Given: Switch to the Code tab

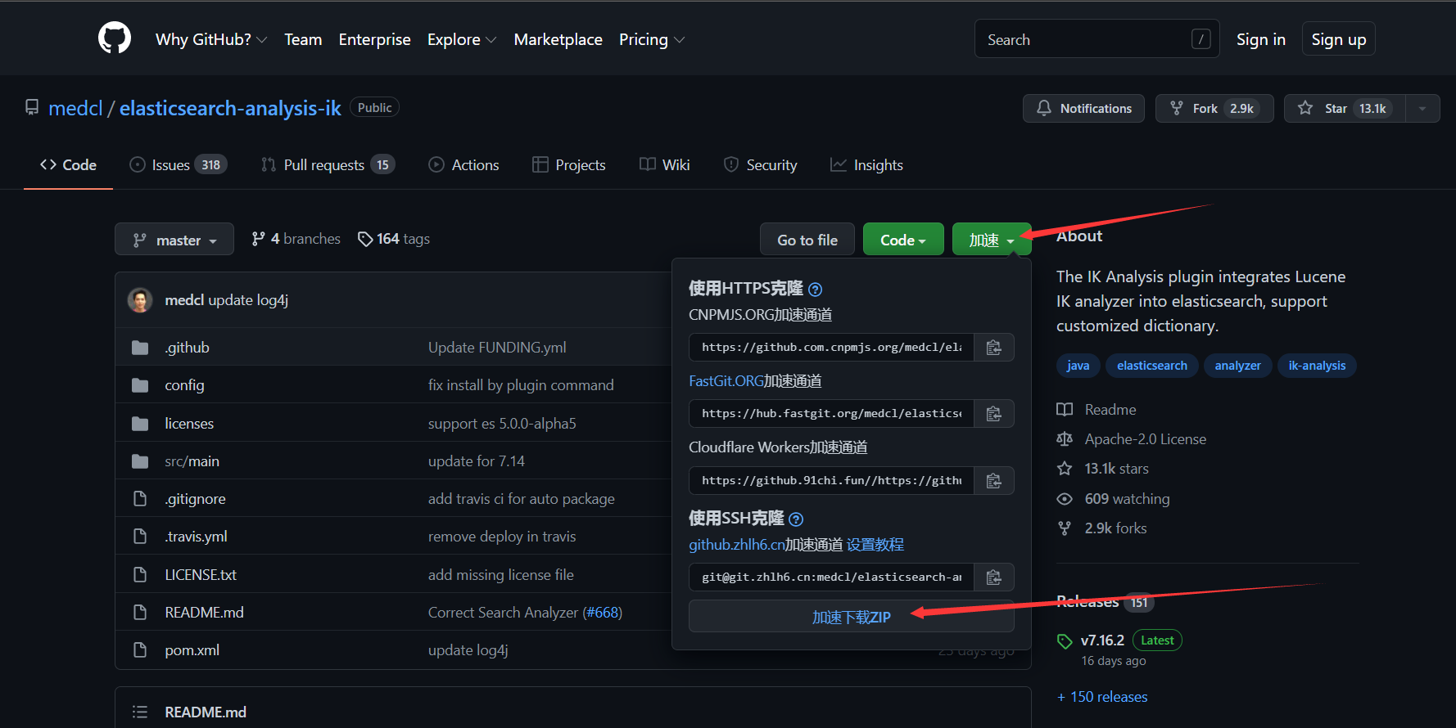Looking at the screenshot, I should point(68,165).
